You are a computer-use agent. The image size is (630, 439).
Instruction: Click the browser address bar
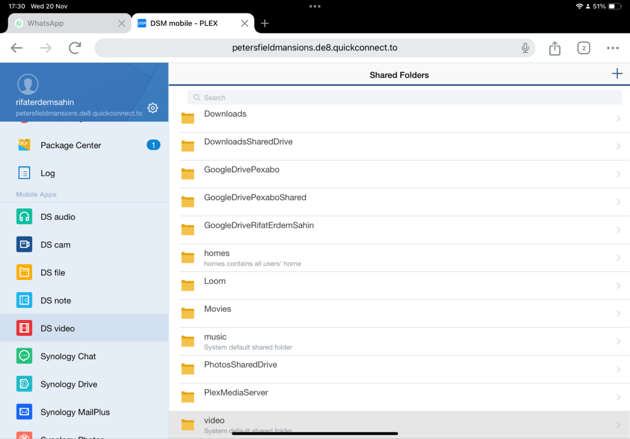pyautogui.click(x=314, y=48)
